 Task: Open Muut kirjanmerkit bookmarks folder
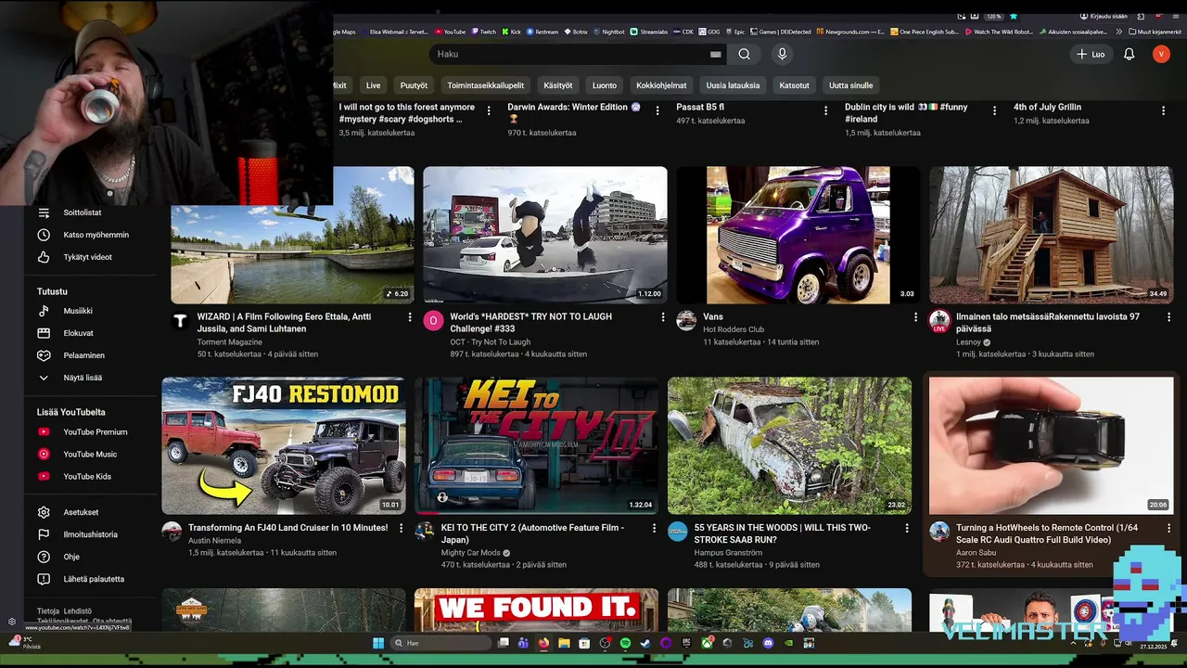pos(1155,32)
